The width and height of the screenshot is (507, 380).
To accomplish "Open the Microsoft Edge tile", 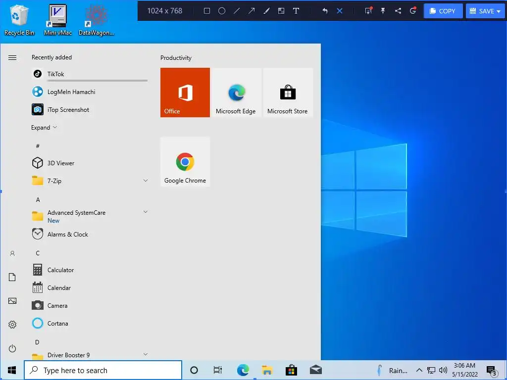I will tap(236, 93).
